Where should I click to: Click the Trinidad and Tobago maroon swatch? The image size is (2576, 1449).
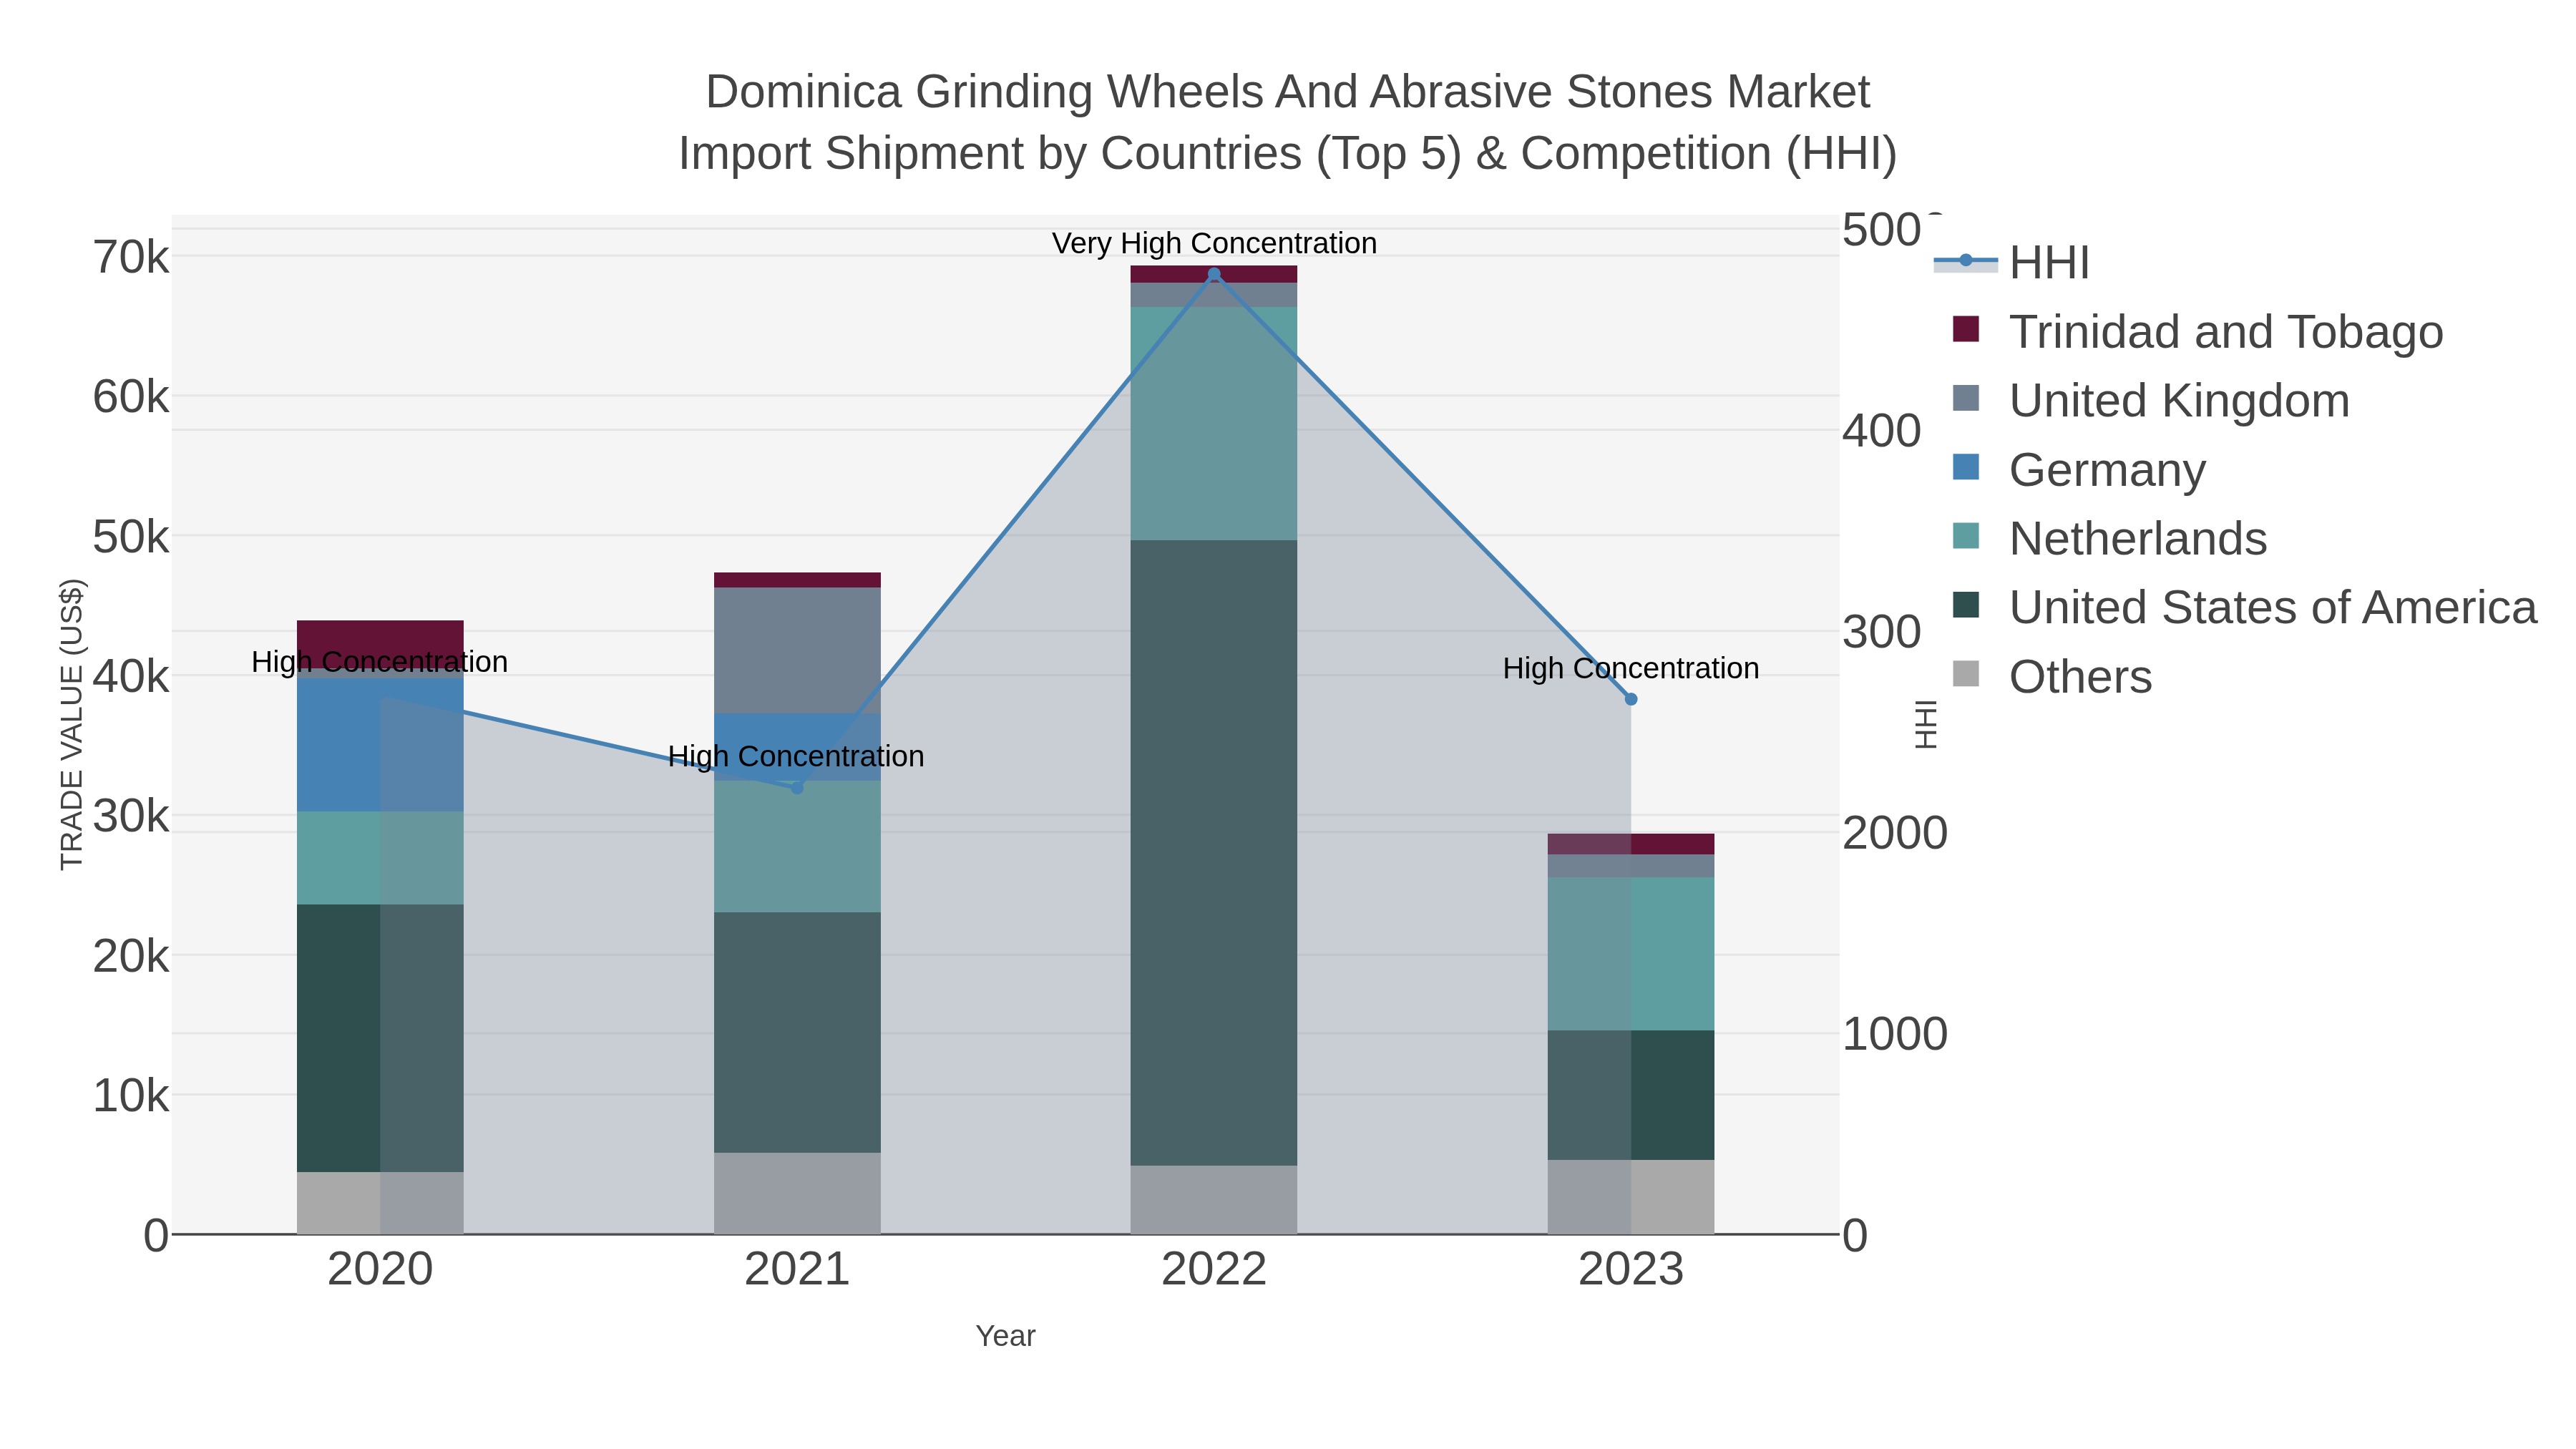point(1966,329)
